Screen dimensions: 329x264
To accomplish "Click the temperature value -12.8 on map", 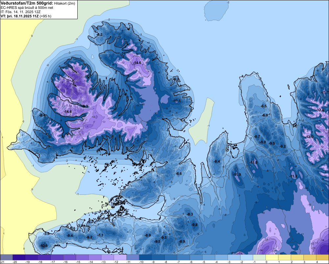I will coord(320,110).
